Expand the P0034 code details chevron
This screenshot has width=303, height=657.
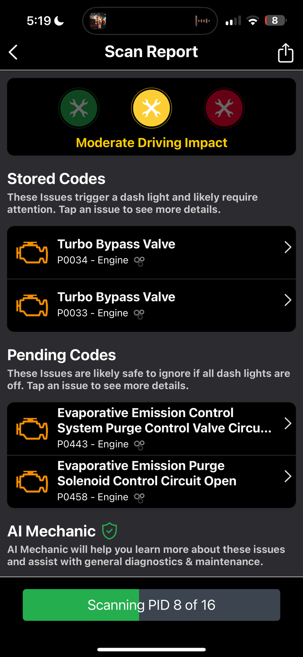point(288,247)
